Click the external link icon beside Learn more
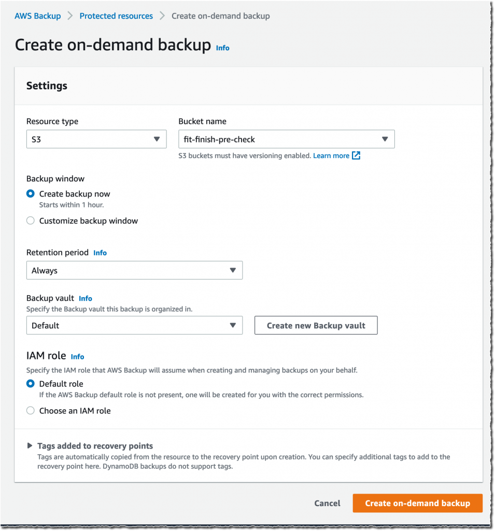The height and width of the screenshot is (531, 495). (x=356, y=155)
